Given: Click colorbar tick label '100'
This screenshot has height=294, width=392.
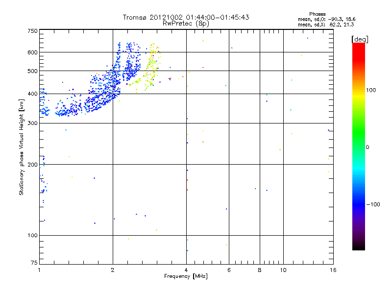Looking at the screenshot, I should [x=371, y=90].
